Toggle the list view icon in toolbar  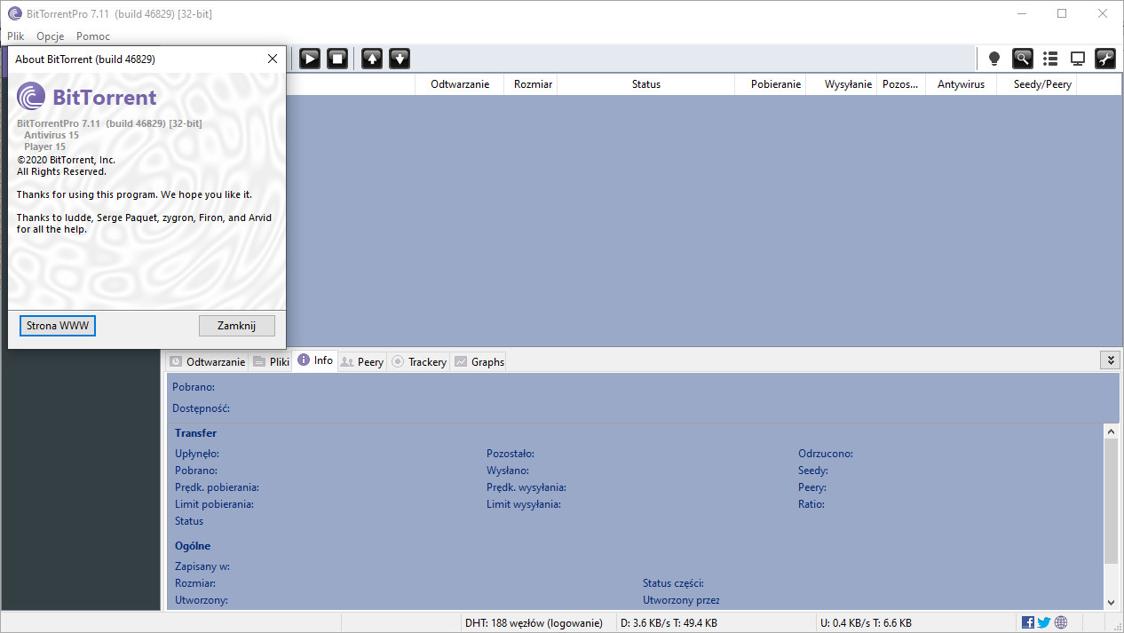[x=1050, y=59]
